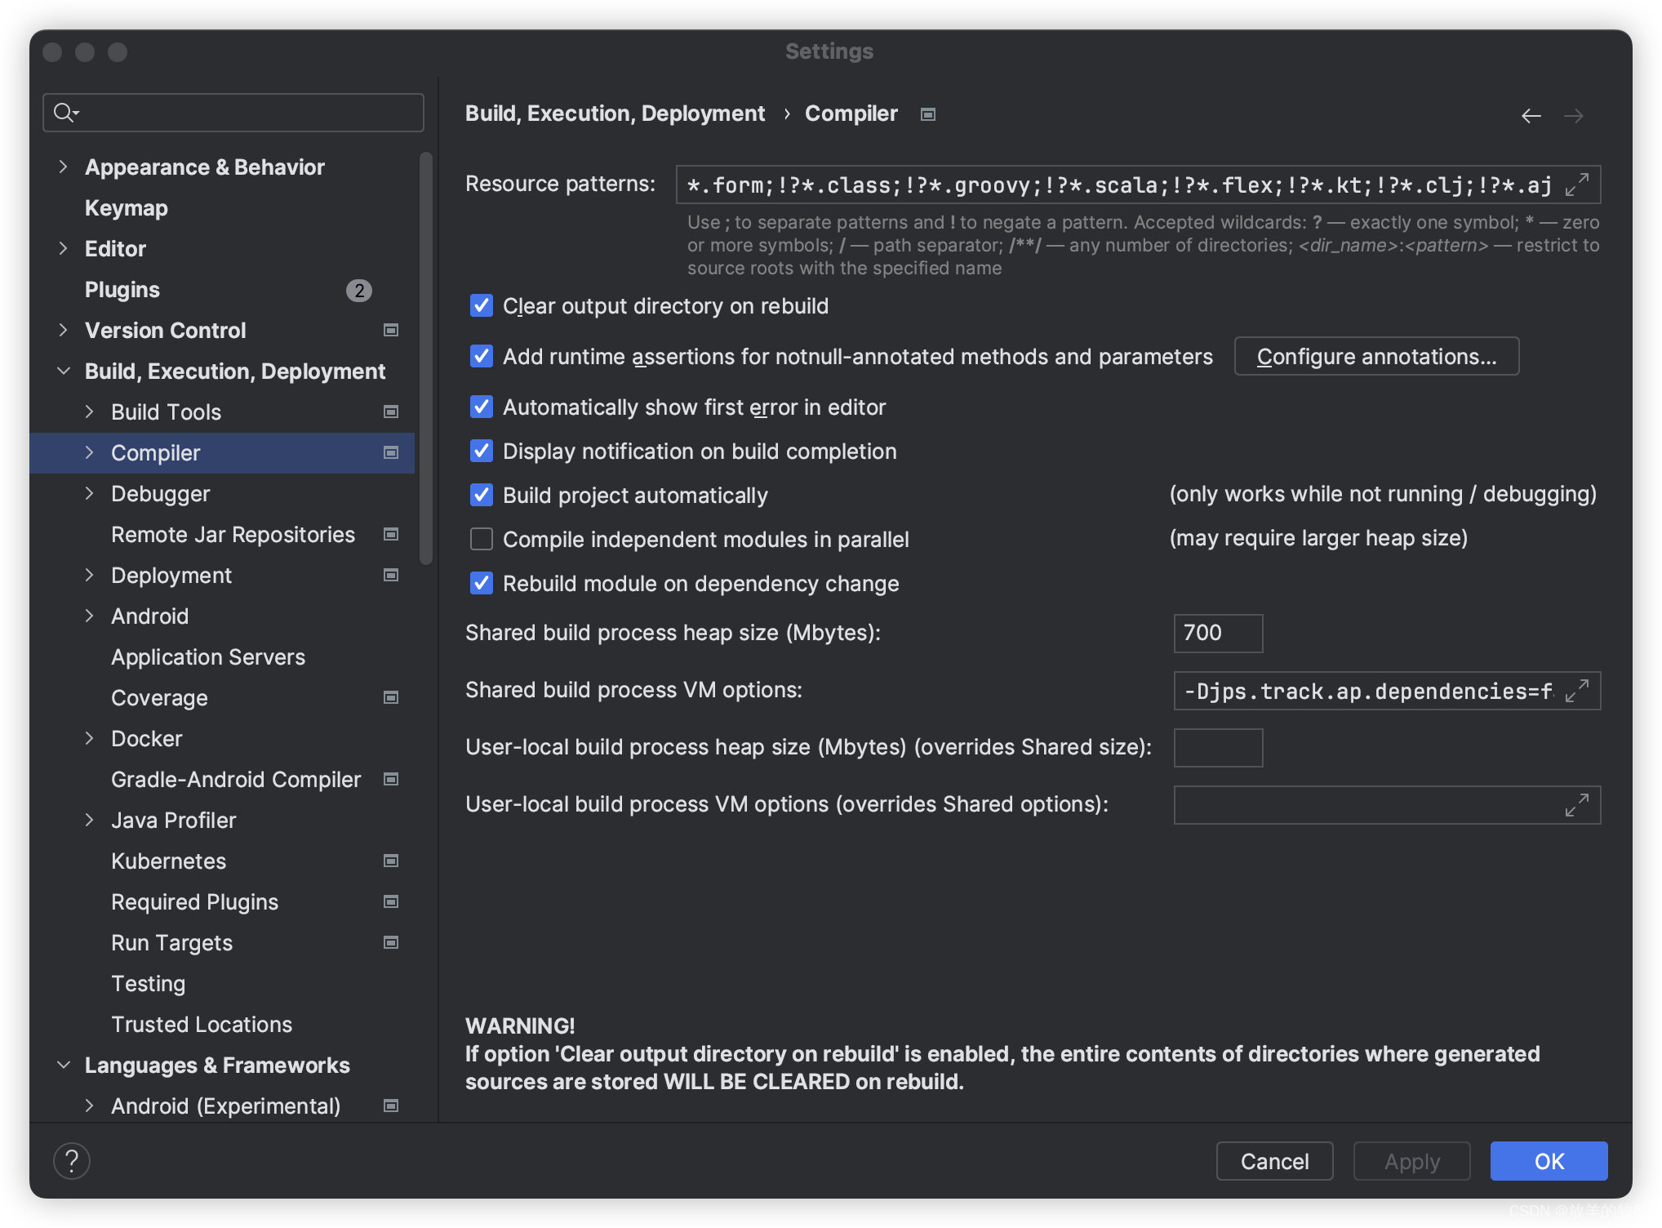Open Compiler from the breadcrumb
Viewport: 1662px width, 1228px height.
851,113
